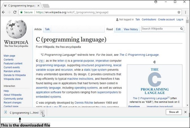Image resolution: width=190 pixels, height=128 pixels.
Task: Open Random article link
Action: pyautogui.click(x=12, y=71)
